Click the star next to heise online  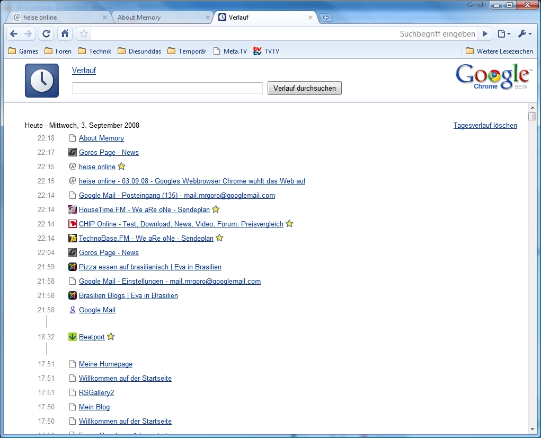click(121, 167)
